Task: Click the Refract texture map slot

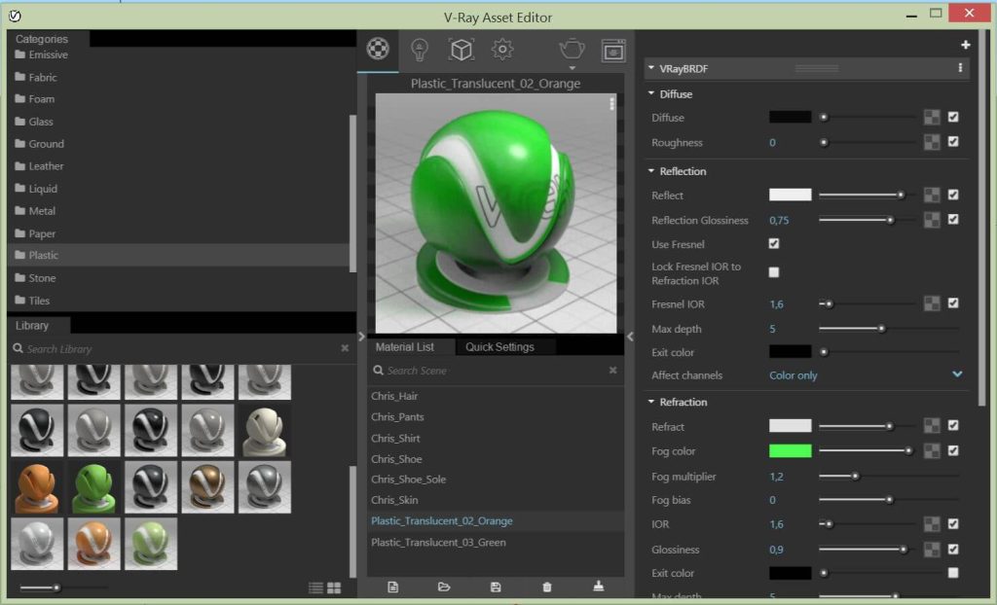Action: click(x=932, y=426)
